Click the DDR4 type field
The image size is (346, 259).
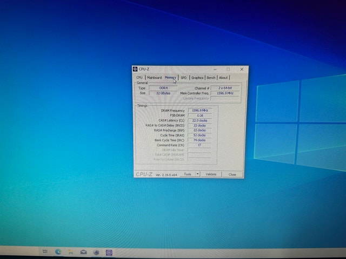163,88
